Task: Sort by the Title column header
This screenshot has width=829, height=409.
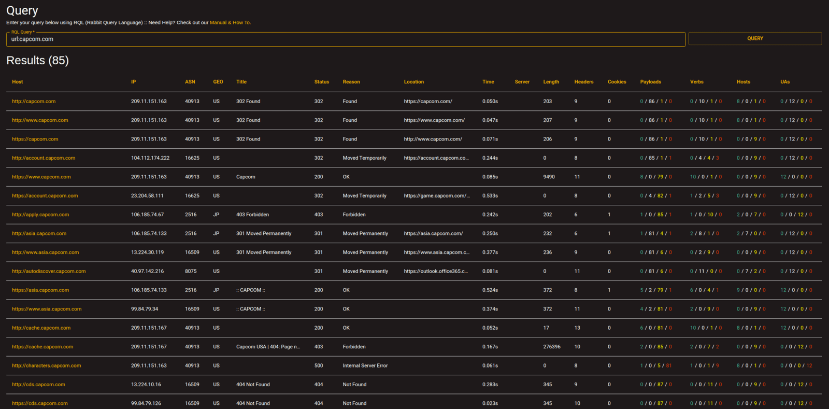Action: [241, 82]
